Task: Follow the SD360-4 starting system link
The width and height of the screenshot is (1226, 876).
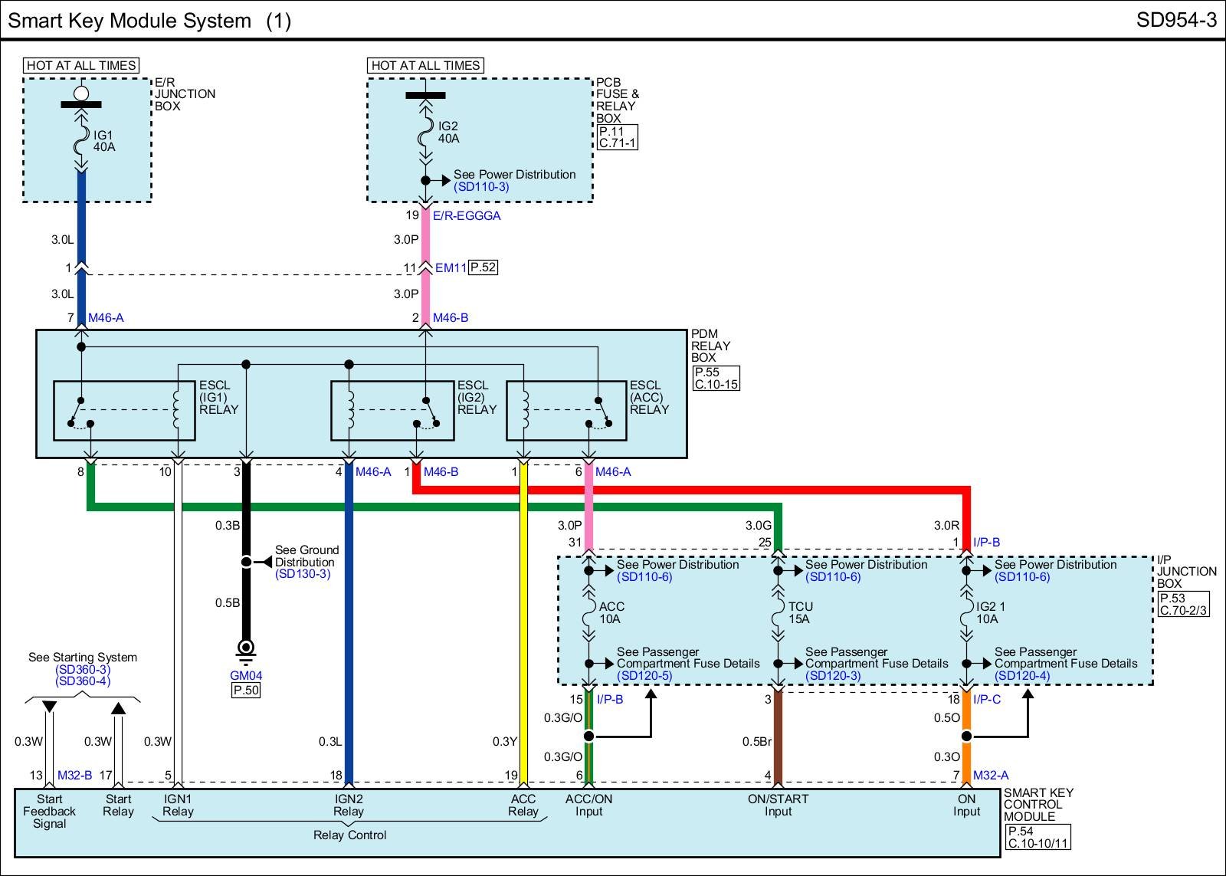Action: click(83, 681)
